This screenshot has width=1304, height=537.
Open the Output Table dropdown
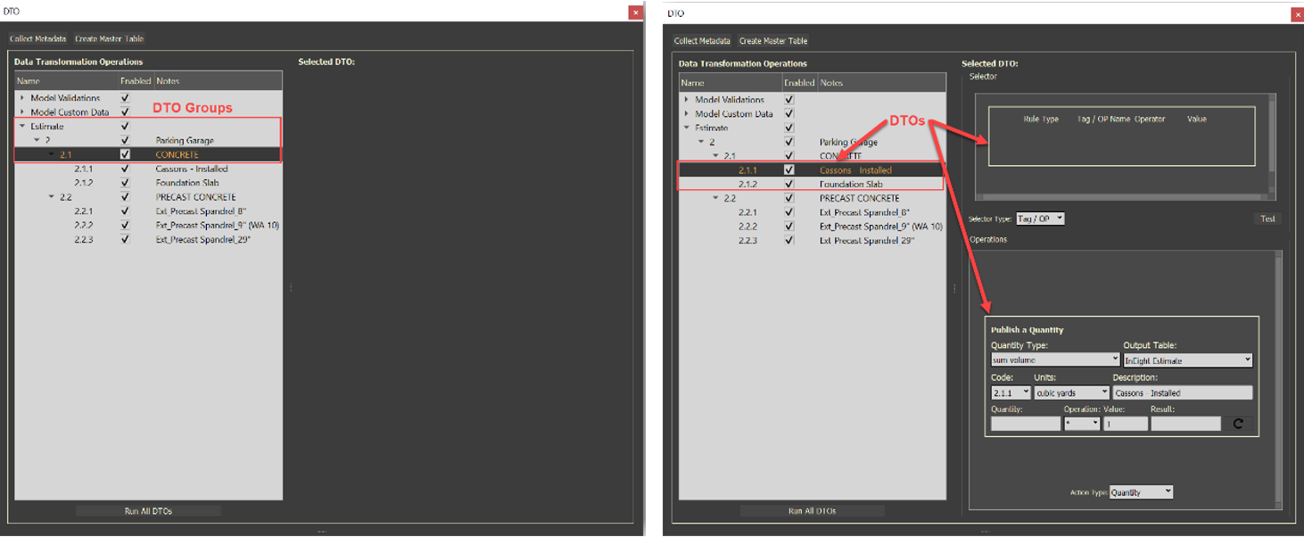[x=1188, y=360]
